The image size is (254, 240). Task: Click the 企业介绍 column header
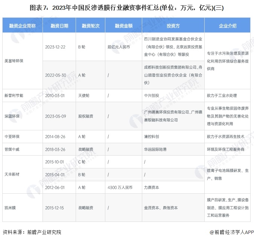point(228,26)
